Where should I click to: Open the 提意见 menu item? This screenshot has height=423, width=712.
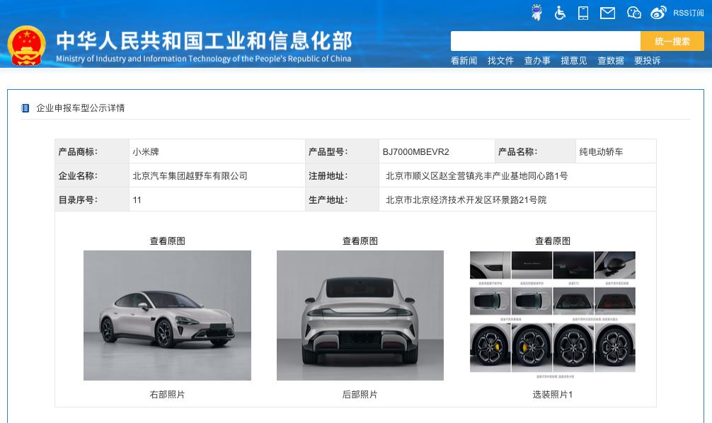coord(574,60)
